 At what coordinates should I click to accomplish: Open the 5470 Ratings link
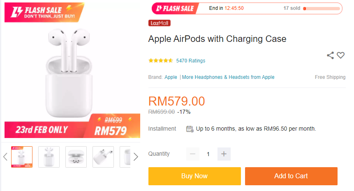coord(191,61)
